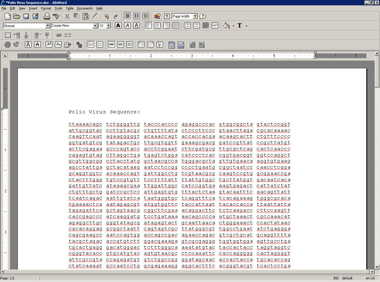The height and width of the screenshot is (282, 380).
Task: Run scripts with the gears icon
Action: tap(79, 45)
